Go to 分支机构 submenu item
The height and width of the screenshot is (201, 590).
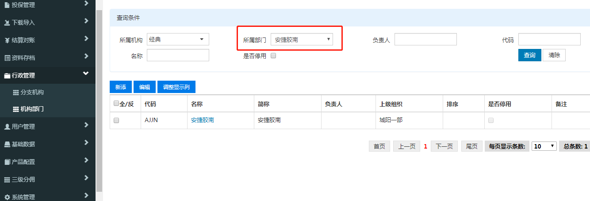point(32,93)
